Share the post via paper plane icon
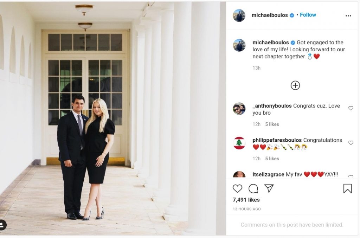The width and height of the screenshot is (360, 238). pyautogui.click(x=269, y=189)
